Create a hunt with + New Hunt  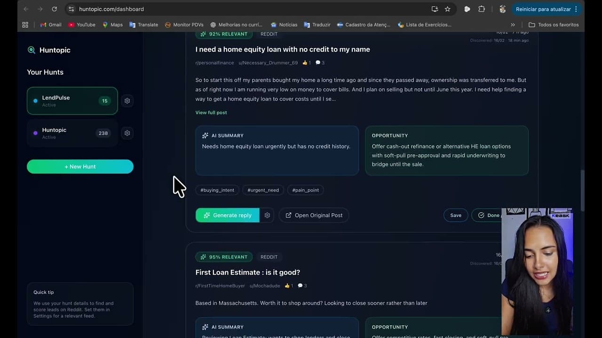[x=80, y=167]
